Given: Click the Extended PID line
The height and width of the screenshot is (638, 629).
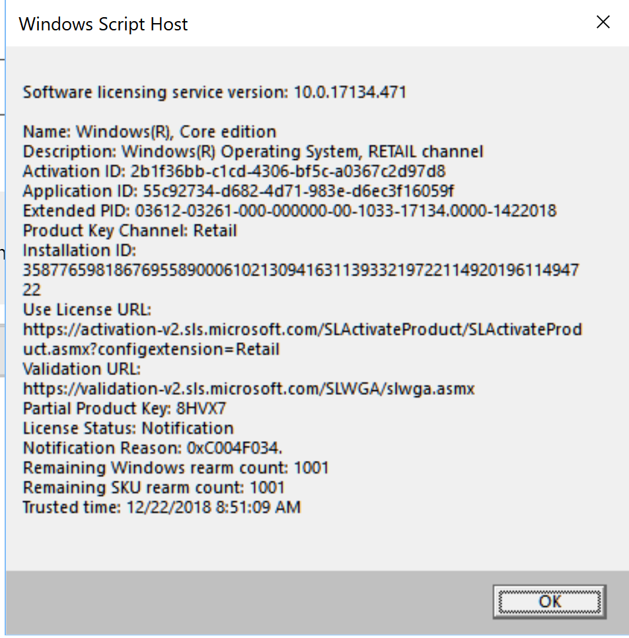Looking at the screenshot, I should 289,211.
